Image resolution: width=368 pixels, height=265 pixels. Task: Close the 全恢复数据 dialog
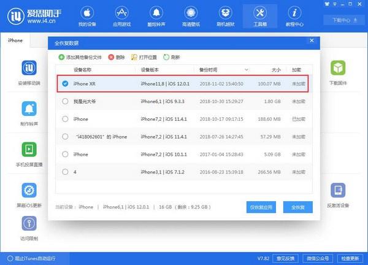[312, 40]
